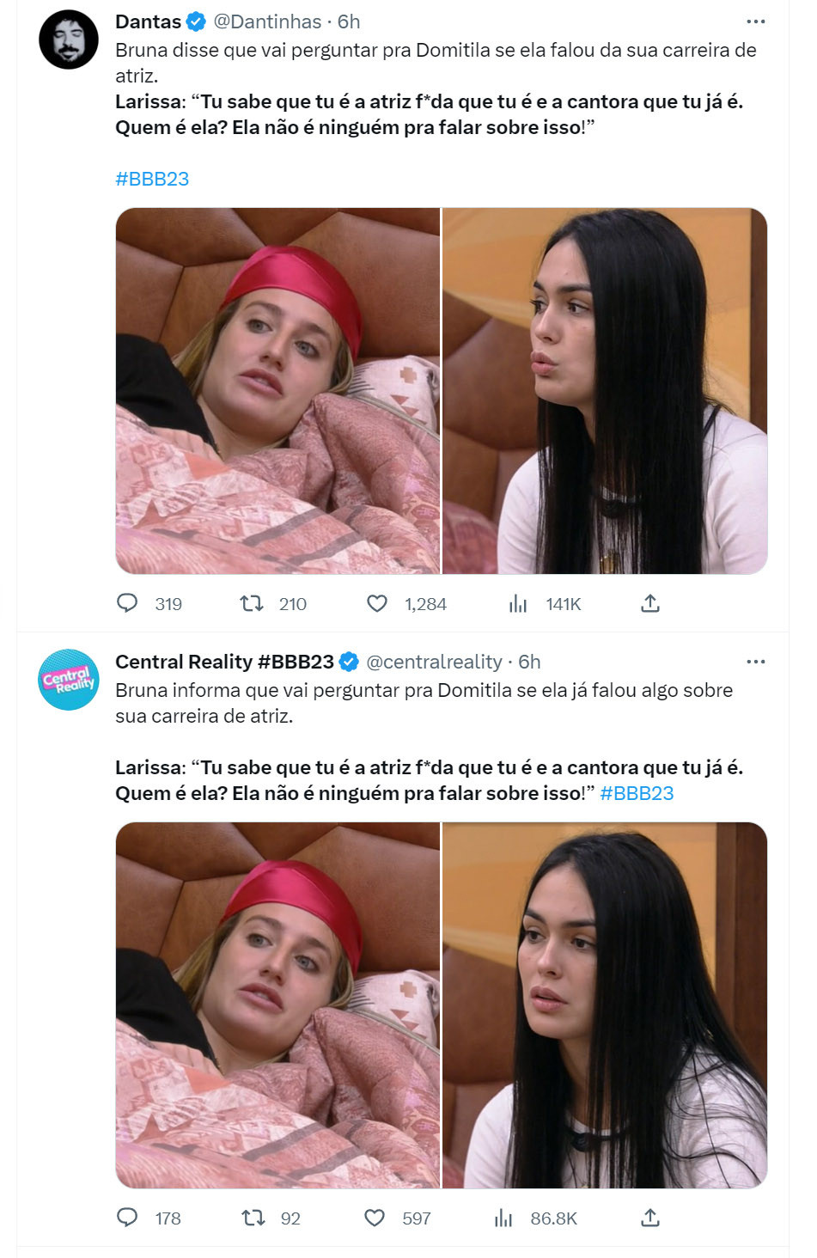The image size is (817, 1258).
Task: Reply to the Central Reality tweet
Action: (127, 1218)
